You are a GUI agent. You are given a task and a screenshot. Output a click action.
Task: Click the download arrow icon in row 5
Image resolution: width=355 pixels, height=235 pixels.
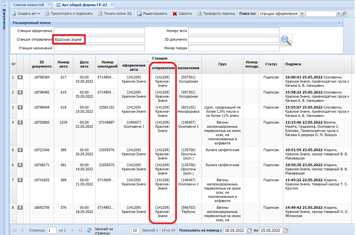click(20, 150)
